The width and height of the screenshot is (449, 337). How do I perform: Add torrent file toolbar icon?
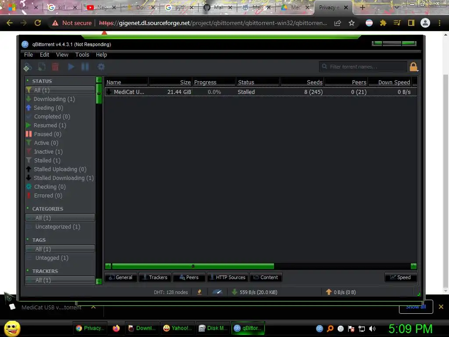coord(42,67)
